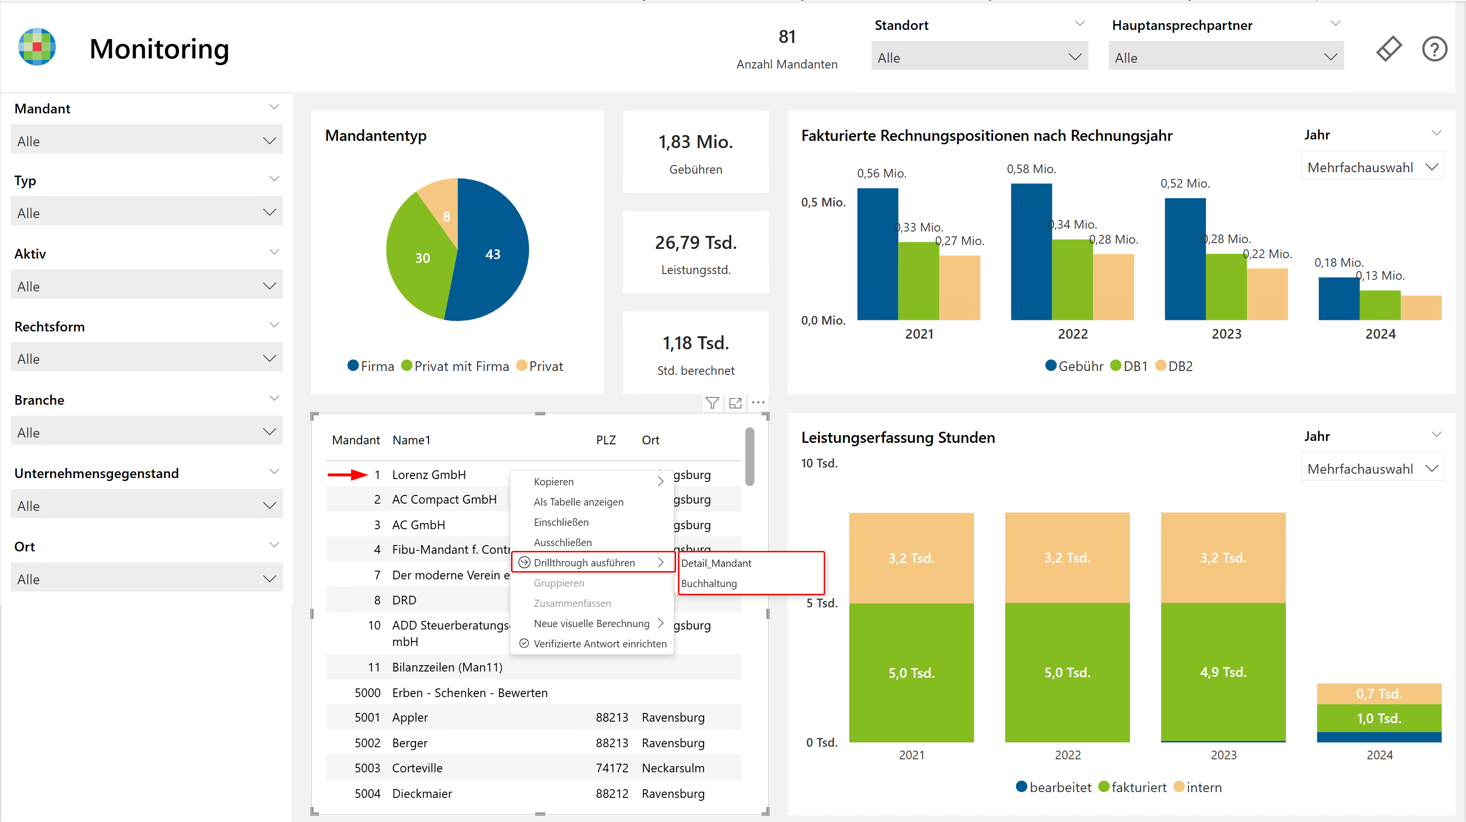Screen dimensions: 1466x822
Task: Click the 2022 Gebühr bar 0,58 Mio.
Action: click(x=1031, y=251)
